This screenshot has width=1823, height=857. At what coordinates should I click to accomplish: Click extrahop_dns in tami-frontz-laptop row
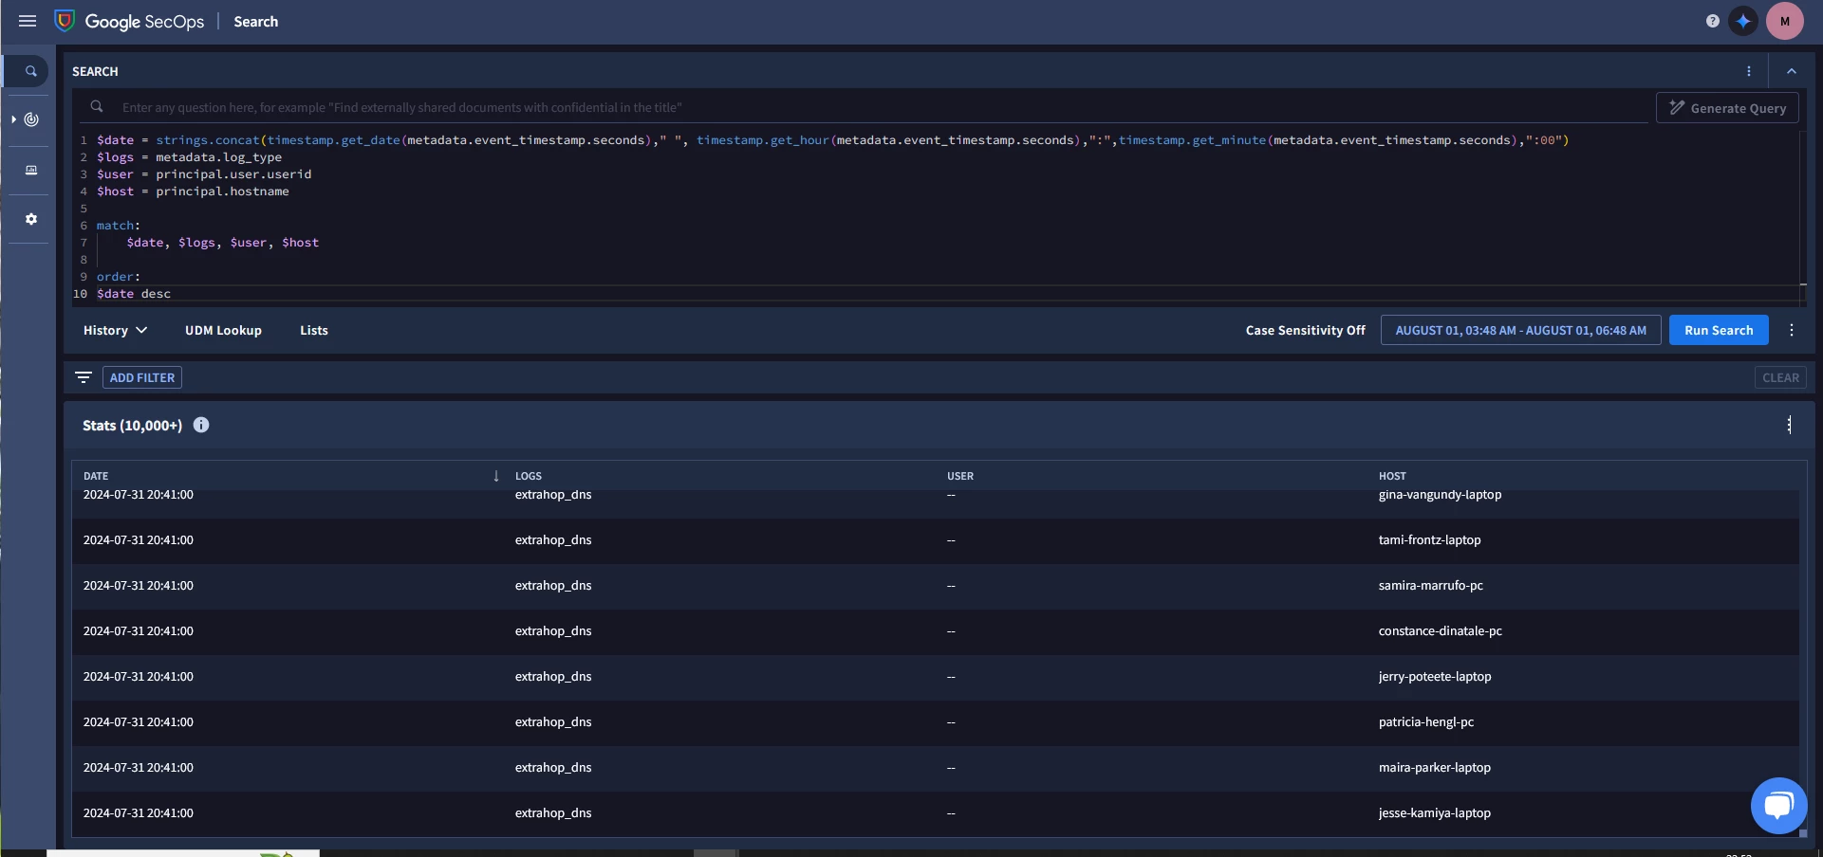553,540
